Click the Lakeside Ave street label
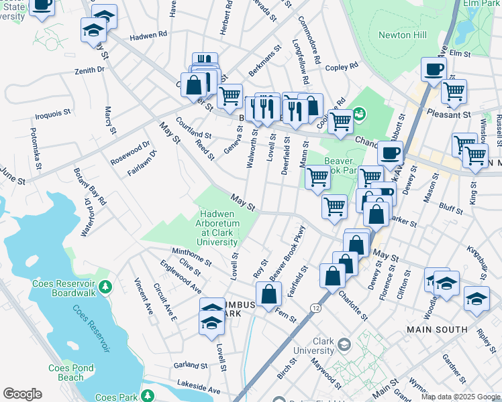Image resolution: width=502 pixels, height=402 pixels. [199, 387]
